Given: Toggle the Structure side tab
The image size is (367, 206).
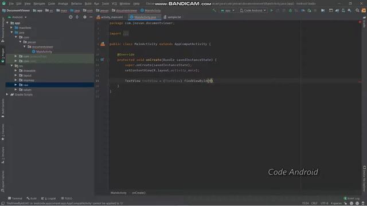Looking at the screenshot, I should (3, 155).
